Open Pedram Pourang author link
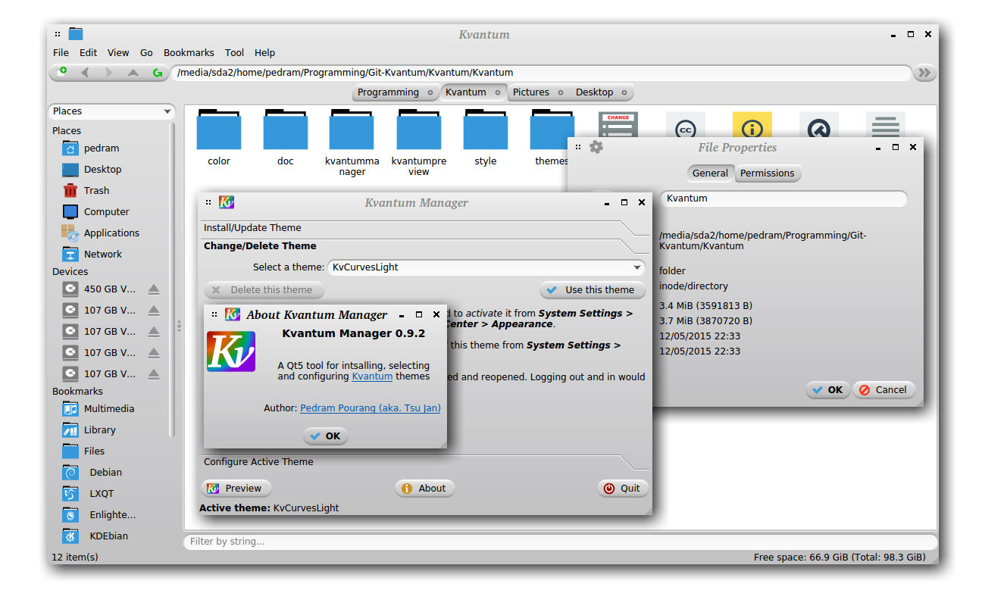Viewport: 985px width, 606px height. 371,408
